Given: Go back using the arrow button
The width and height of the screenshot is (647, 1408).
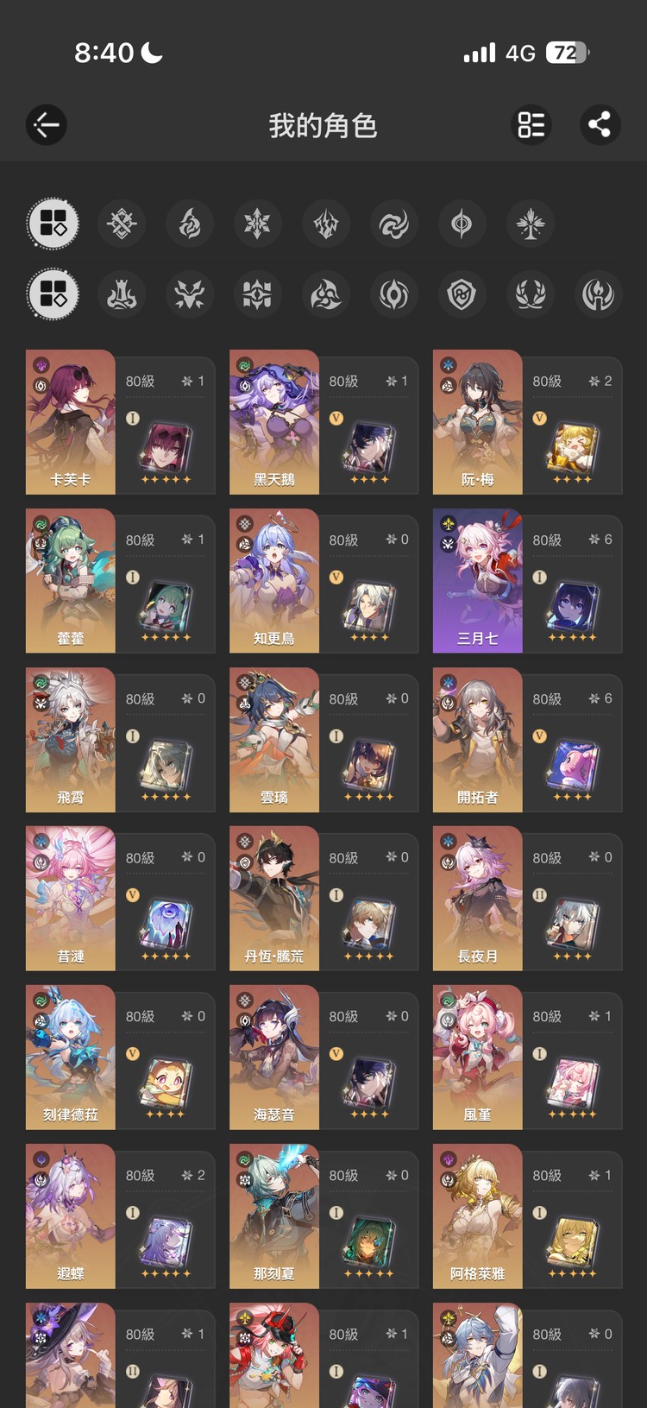Looking at the screenshot, I should (47, 125).
